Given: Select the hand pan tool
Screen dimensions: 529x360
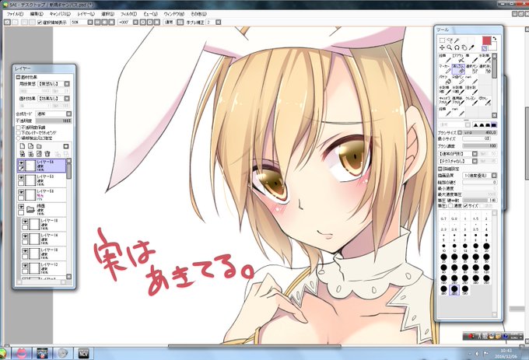Looking at the screenshot, I should [x=464, y=48].
